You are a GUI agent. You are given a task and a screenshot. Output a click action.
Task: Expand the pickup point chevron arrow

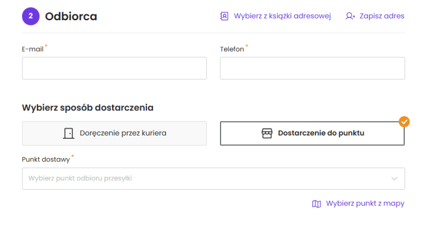(394, 179)
